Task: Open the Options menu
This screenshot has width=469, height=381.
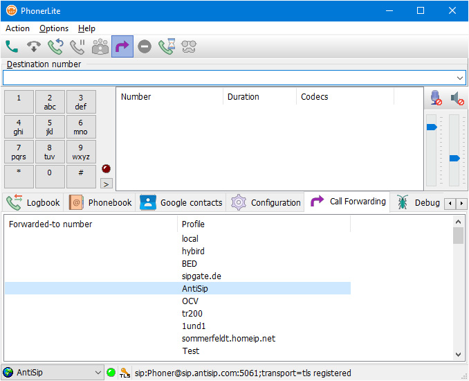Action: pyautogui.click(x=54, y=28)
